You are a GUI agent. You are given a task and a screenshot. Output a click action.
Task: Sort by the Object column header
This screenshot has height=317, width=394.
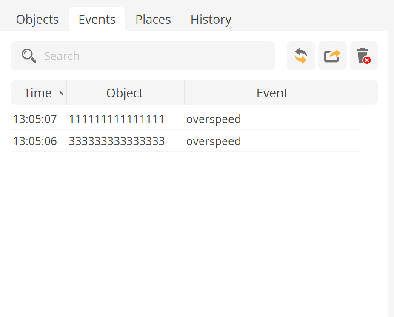(x=125, y=93)
